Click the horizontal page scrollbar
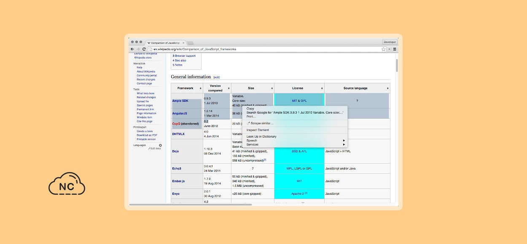This screenshot has width=527, height=244. 190,205
